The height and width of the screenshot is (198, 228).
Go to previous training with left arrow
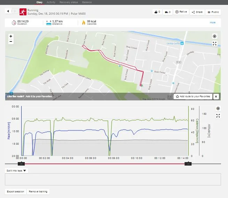point(8,12)
